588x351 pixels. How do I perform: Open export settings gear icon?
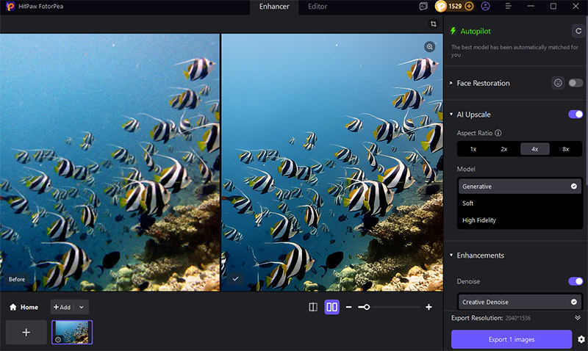(x=581, y=339)
